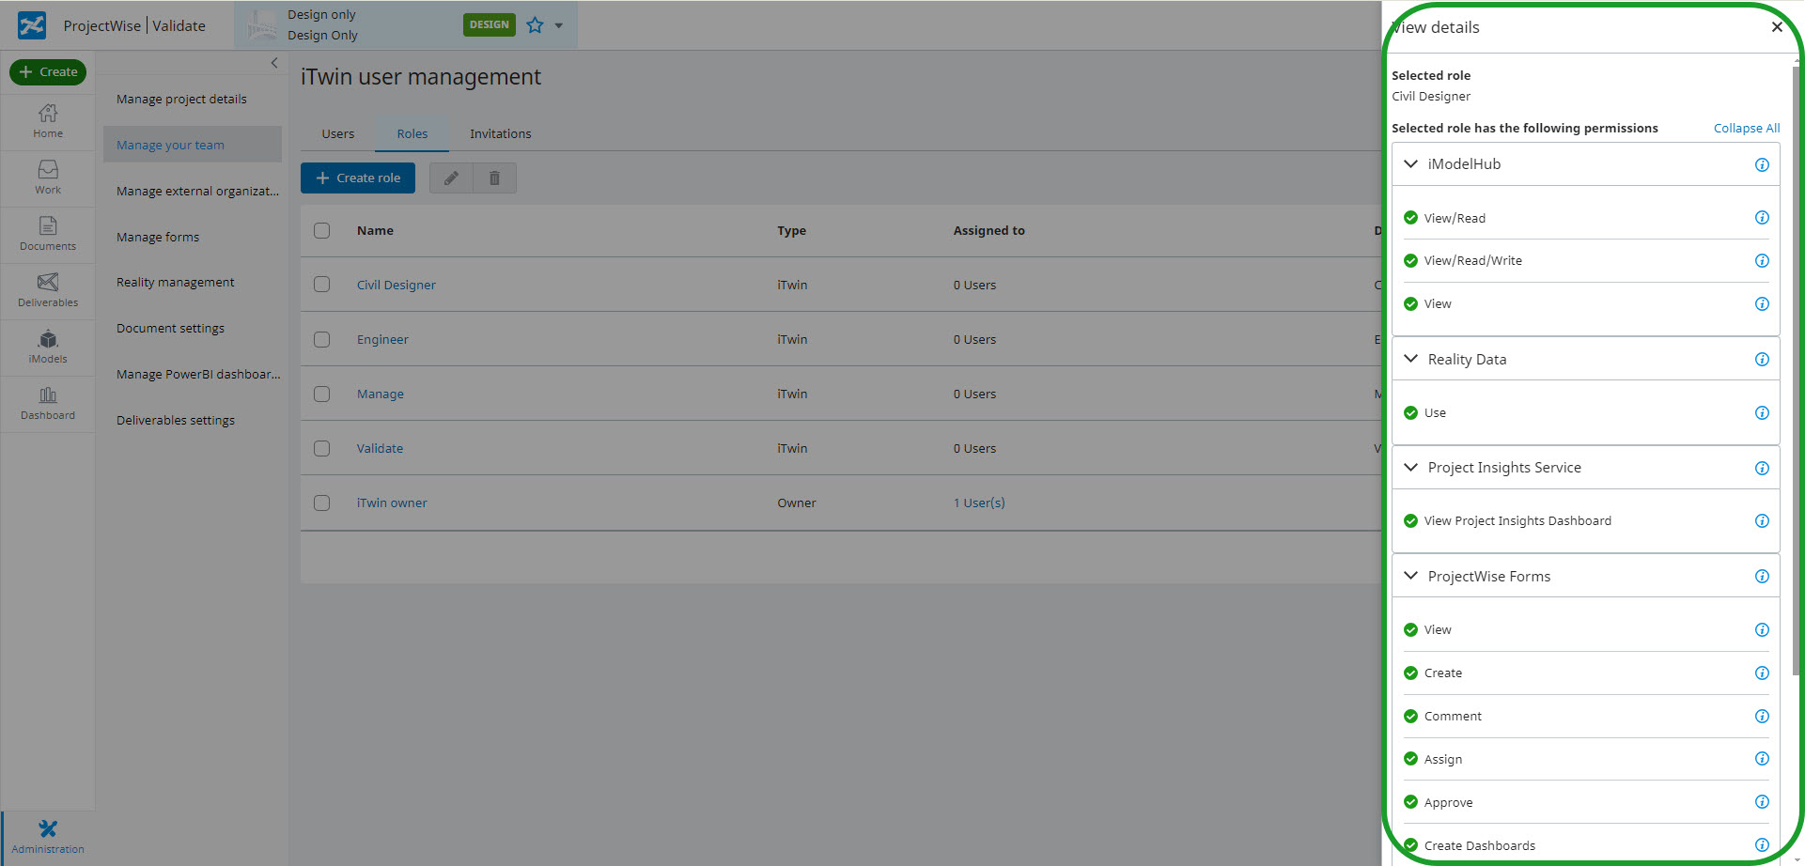Image resolution: width=1805 pixels, height=866 pixels.
Task: Show info for Comment permission
Action: [x=1762, y=716]
